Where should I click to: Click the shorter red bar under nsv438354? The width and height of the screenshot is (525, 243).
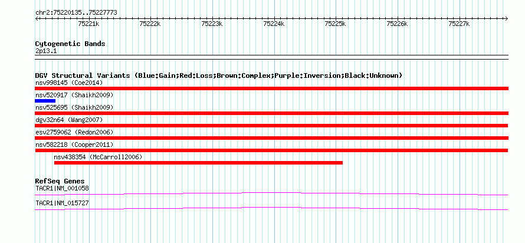pos(198,163)
